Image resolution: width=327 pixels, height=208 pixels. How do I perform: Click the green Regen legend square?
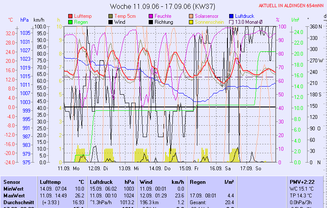point(70,22)
